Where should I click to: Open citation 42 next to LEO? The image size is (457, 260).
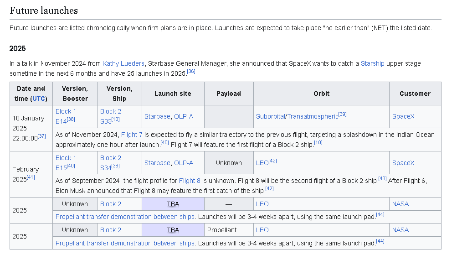point(273,161)
